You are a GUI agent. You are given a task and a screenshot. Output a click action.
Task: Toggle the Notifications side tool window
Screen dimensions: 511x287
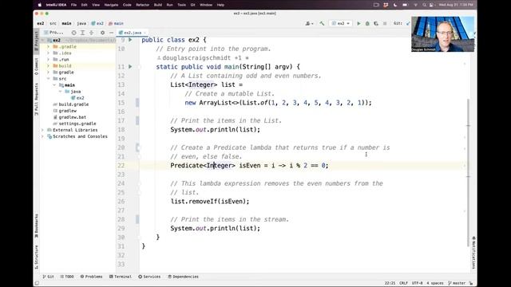click(473, 253)
